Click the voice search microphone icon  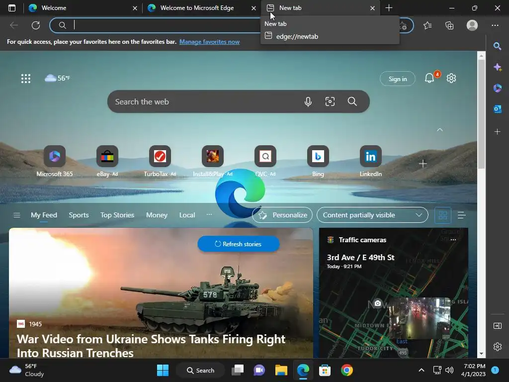point(308,101)
